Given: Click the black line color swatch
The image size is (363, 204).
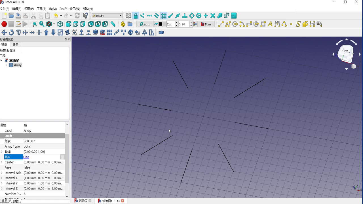Looking at the screenshot, I should tap(160, 24).
